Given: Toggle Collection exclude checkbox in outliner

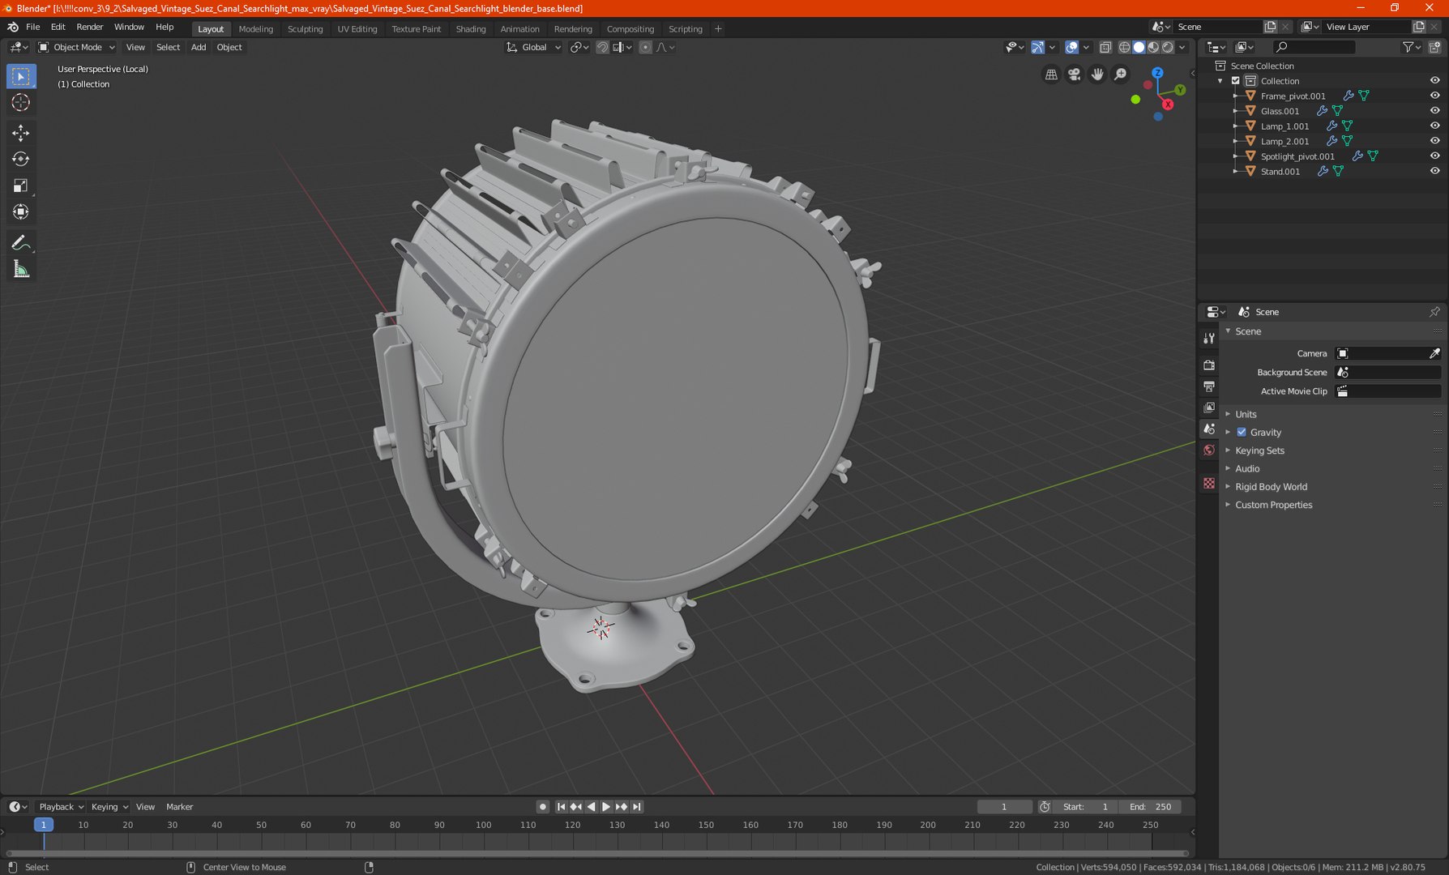Looking at the screenshot, I should click(1236, 81).
